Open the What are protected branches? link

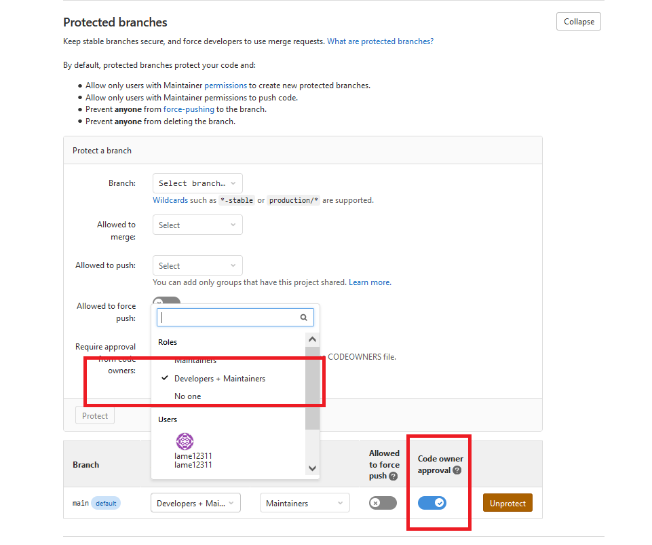(380, 41)
